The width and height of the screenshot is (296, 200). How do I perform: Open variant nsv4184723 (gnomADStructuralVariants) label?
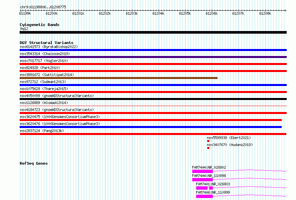pyautogui.click(x=57, y=110)
